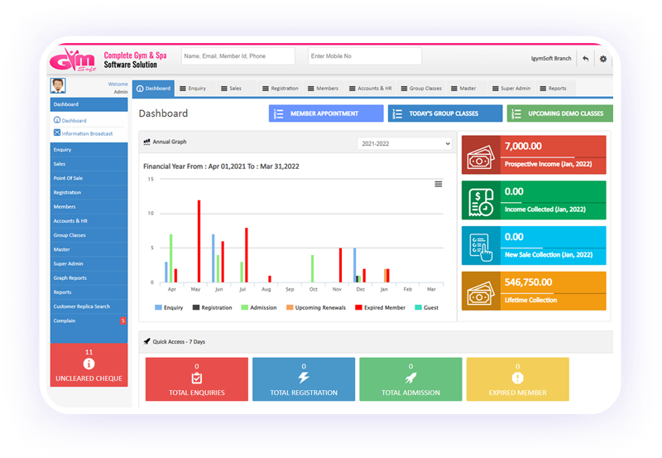Screen dimensions: 662x458
Task: Open the Super Admin top tab
Action: (x=511, y=89)
